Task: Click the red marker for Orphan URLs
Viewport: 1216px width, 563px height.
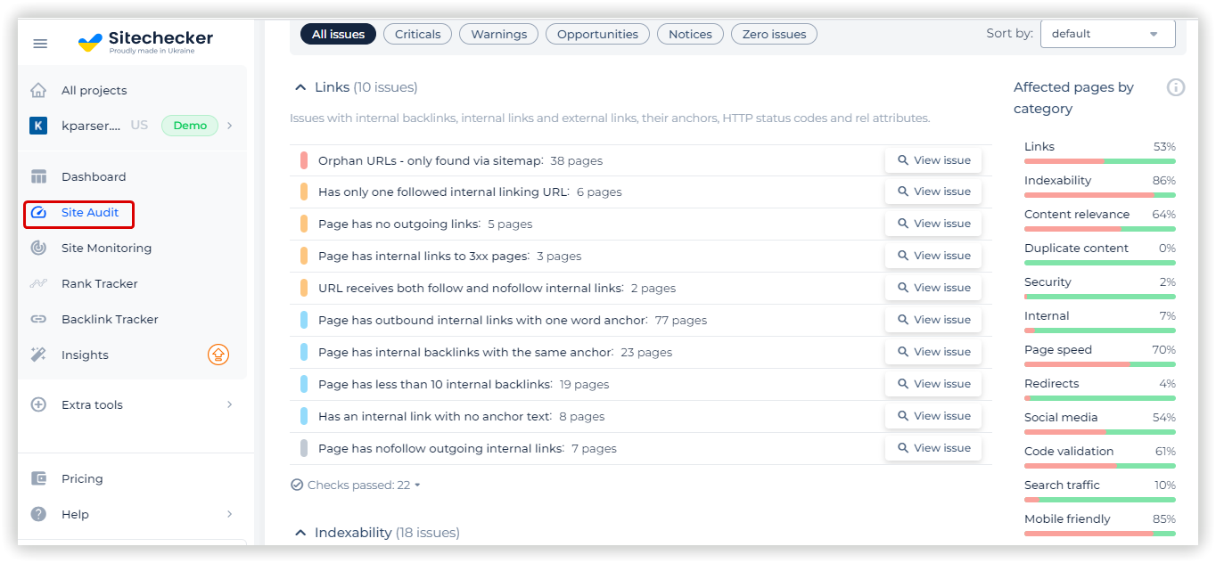Action: pyautogui.click(x=304, y=160)
